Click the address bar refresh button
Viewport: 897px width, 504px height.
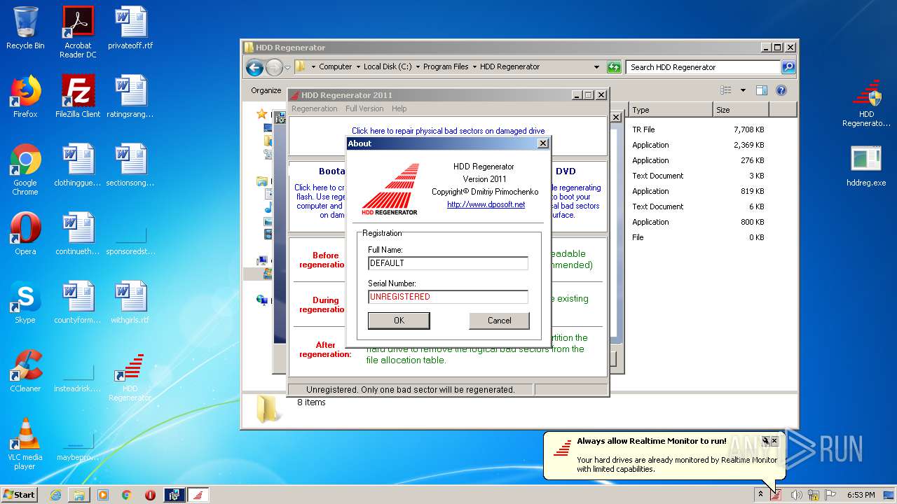pyautogui.click(x=614, y=67)
